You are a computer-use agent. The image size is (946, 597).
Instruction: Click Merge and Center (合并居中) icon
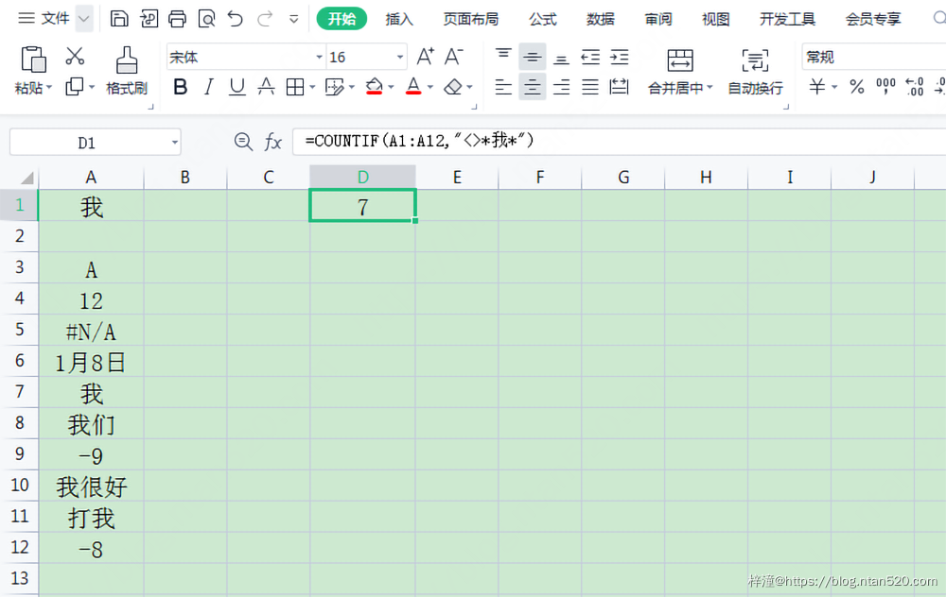pos(680,60)
